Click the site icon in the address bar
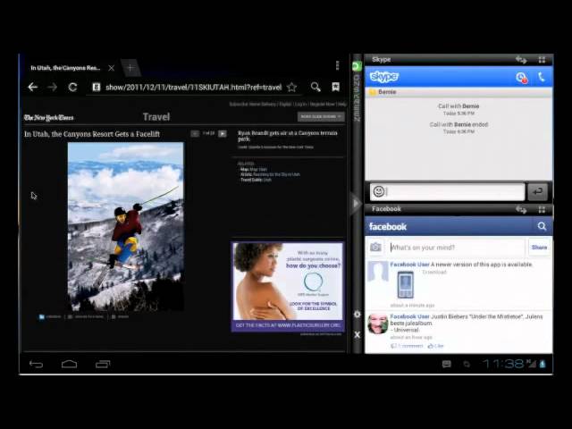Image resolution: width=572 pixels, height=429 pixels. [x=96, y=88]
